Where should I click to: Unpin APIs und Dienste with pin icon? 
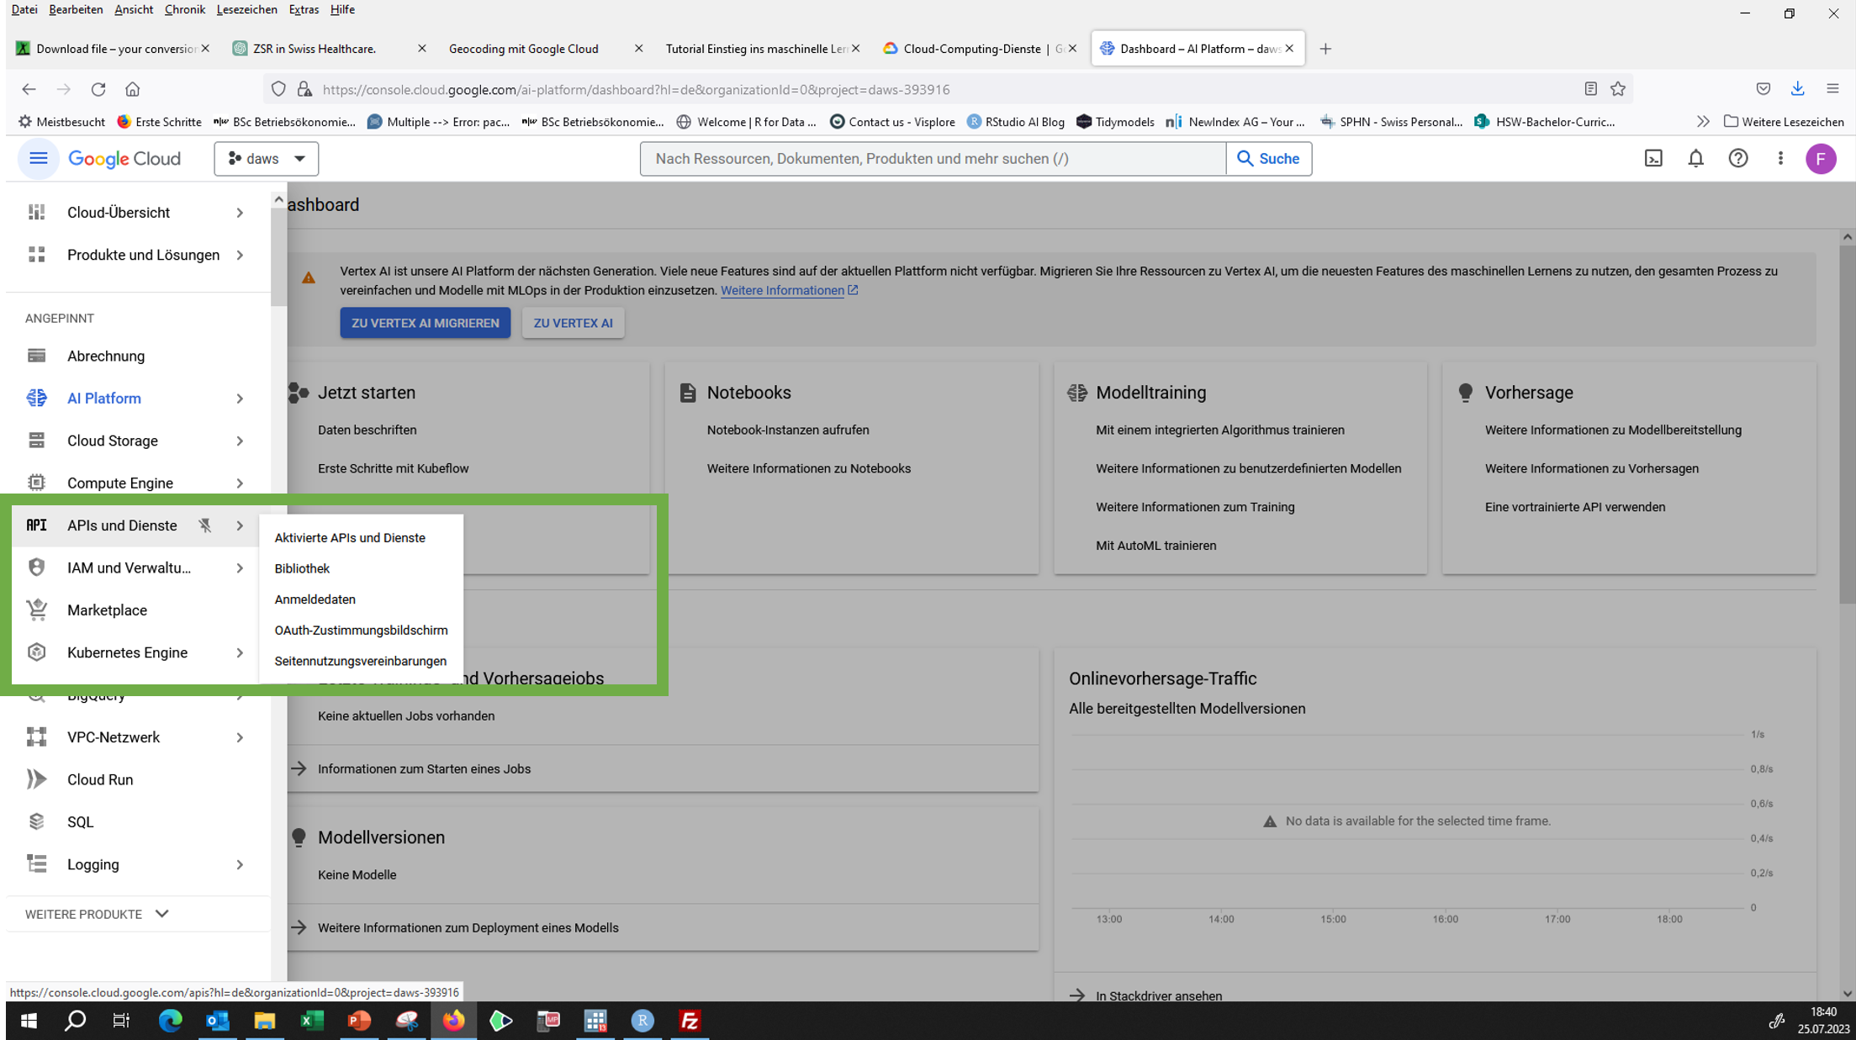click(x=204, y=525)
